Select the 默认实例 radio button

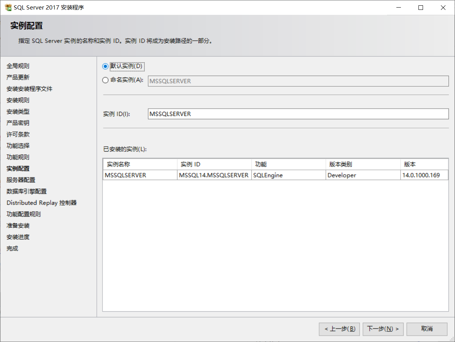pyautogui.click(x=105, y=66)
